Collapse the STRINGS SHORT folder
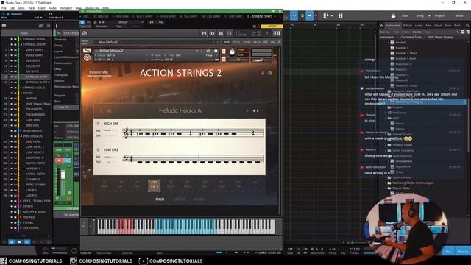 point(21,44)
